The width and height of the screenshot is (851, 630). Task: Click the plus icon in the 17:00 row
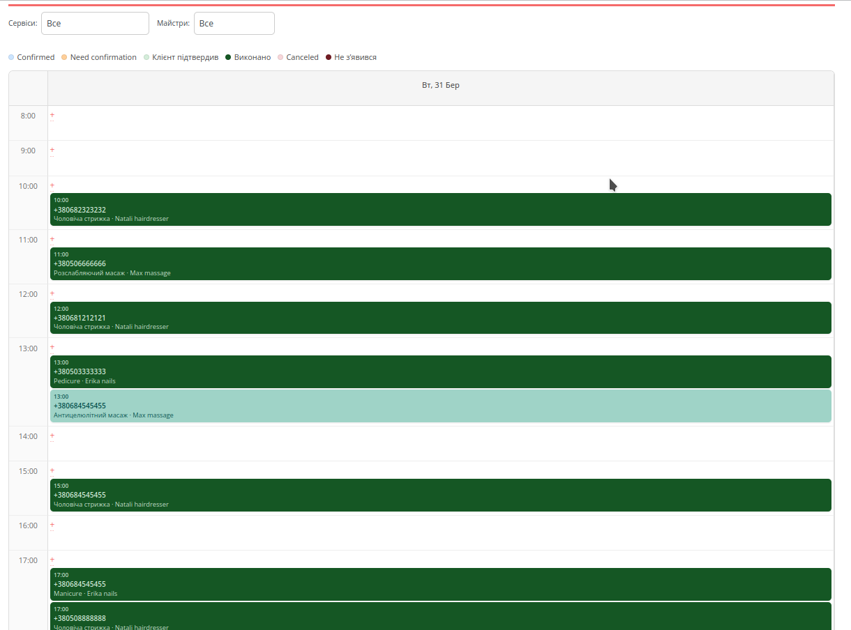52,560
